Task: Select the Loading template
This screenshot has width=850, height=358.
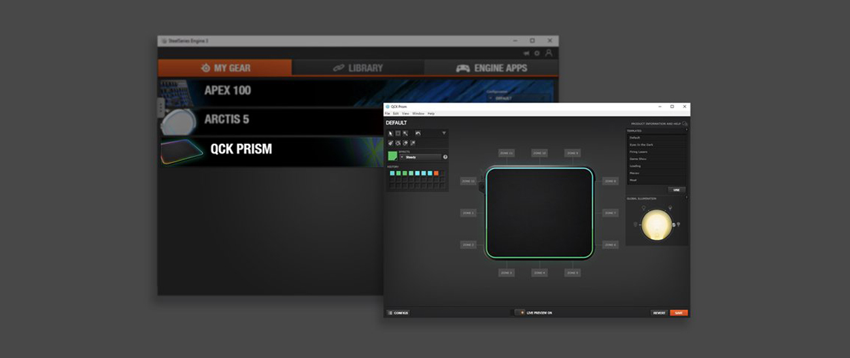Action: (x=656, y=166)
